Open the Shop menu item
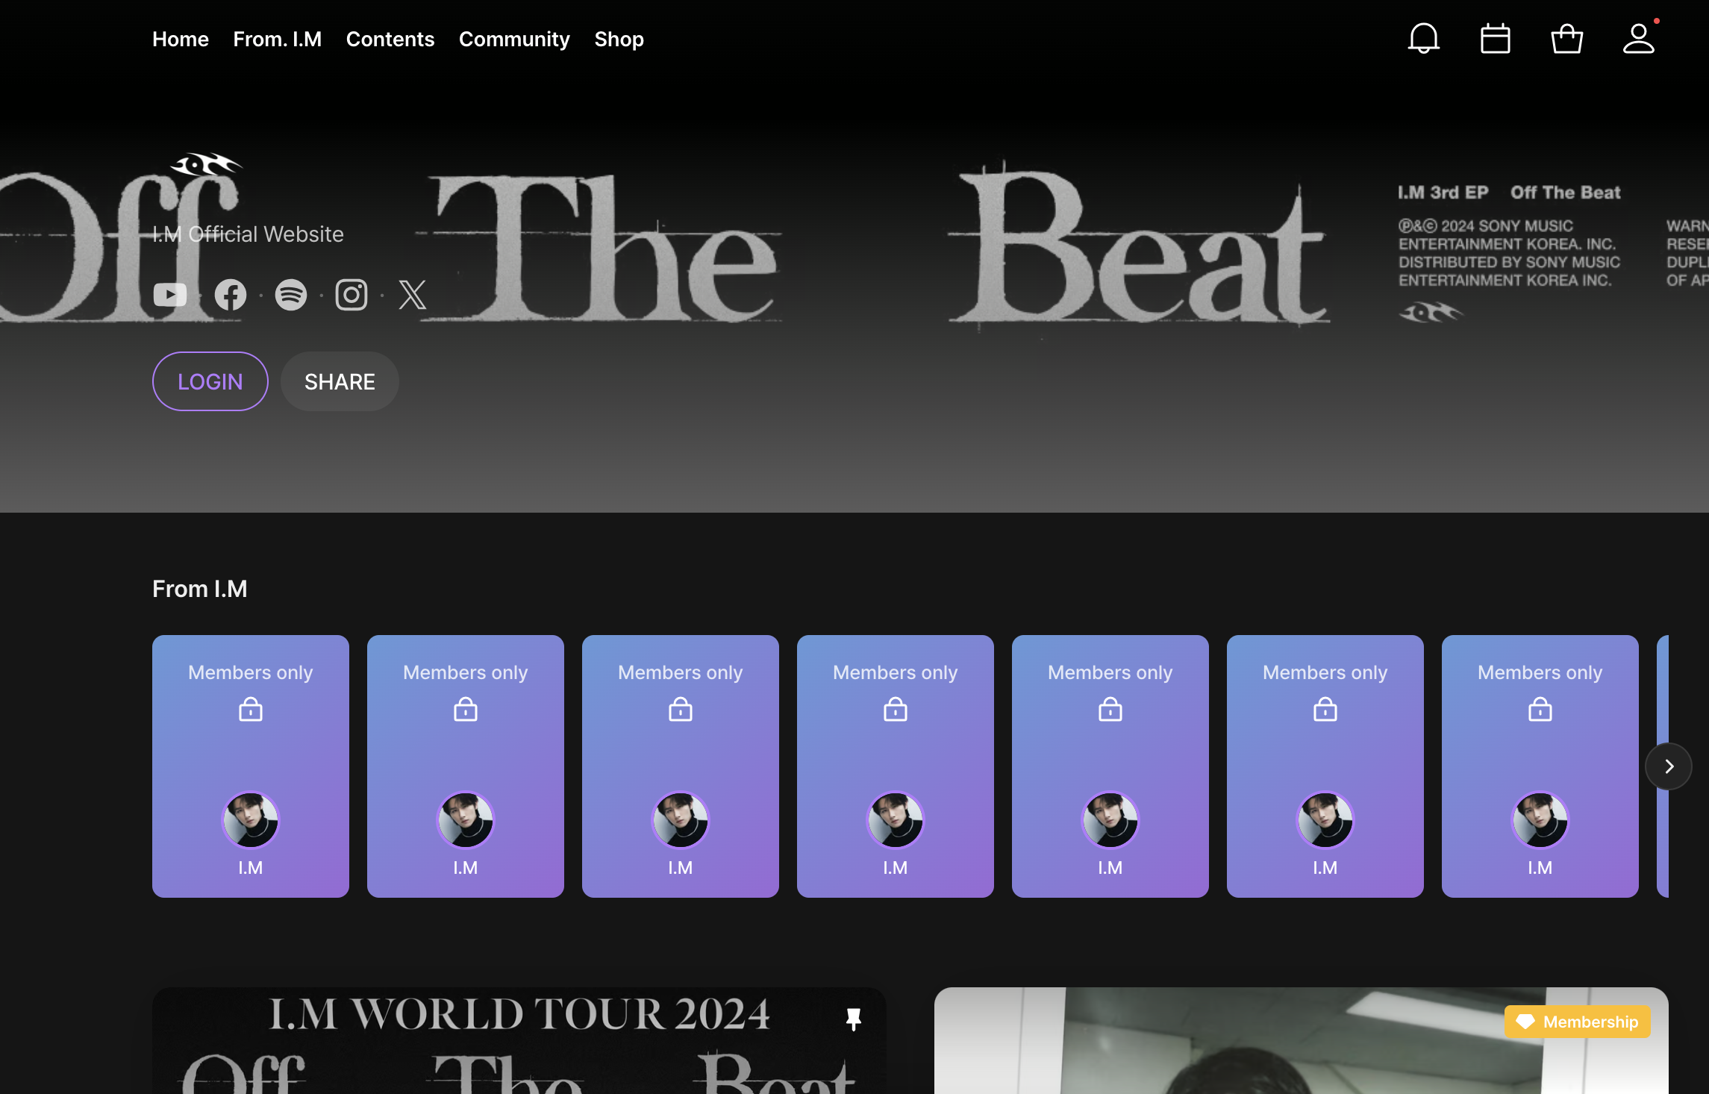 pyautogui.click(x=619, y=39)
